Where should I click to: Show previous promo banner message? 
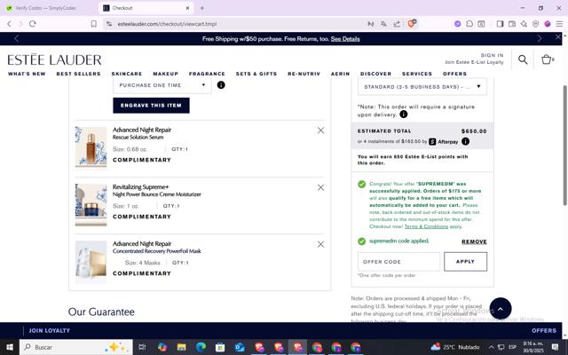click(16, 39)
